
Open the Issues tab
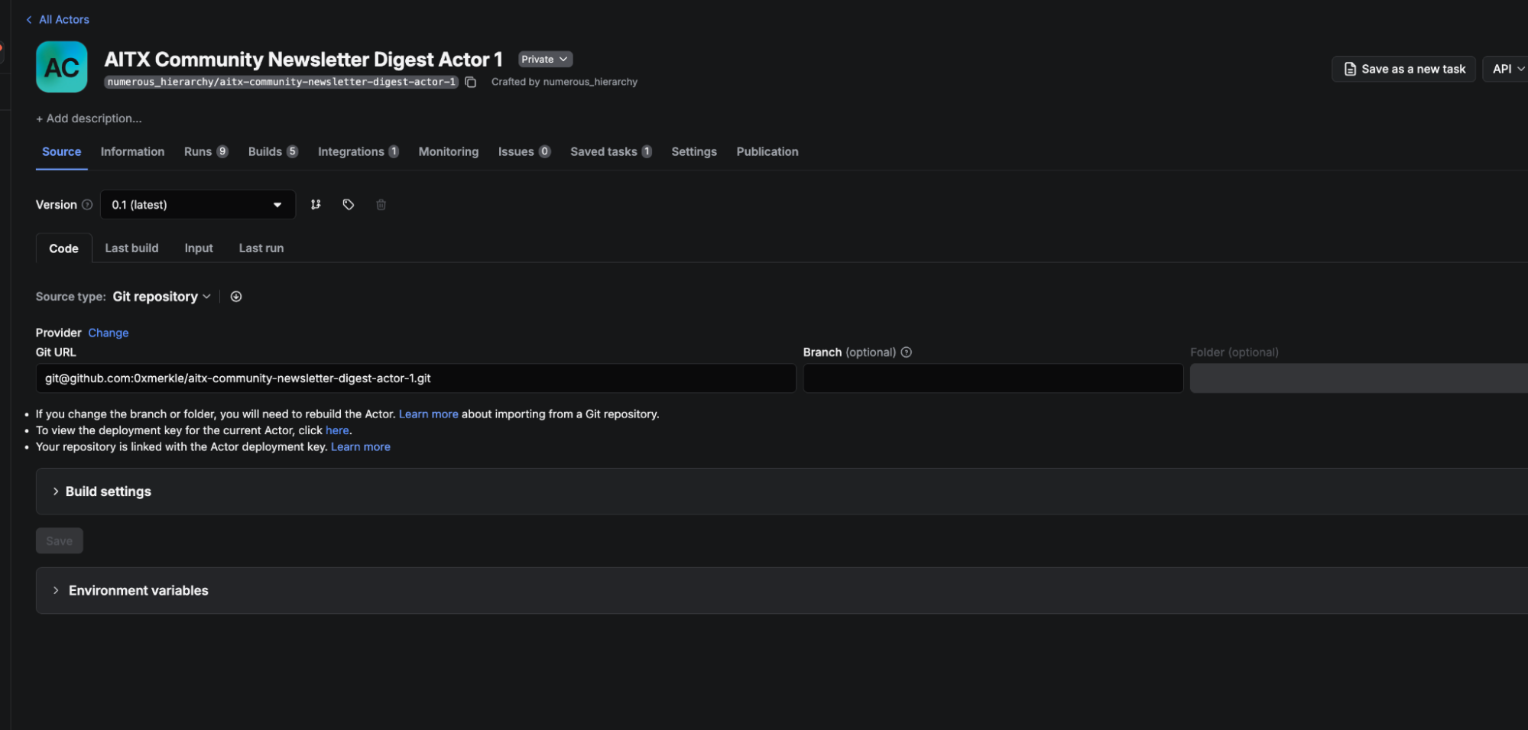524,152
